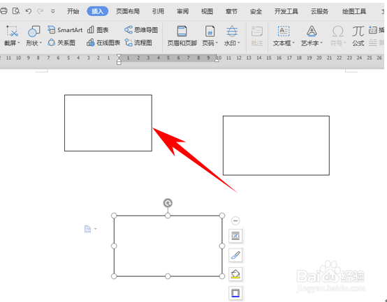Viewport: 387px width, 302px height.
Task: Click the 批注 comment button
Action: pyautogui.click(x=256, y=36)
